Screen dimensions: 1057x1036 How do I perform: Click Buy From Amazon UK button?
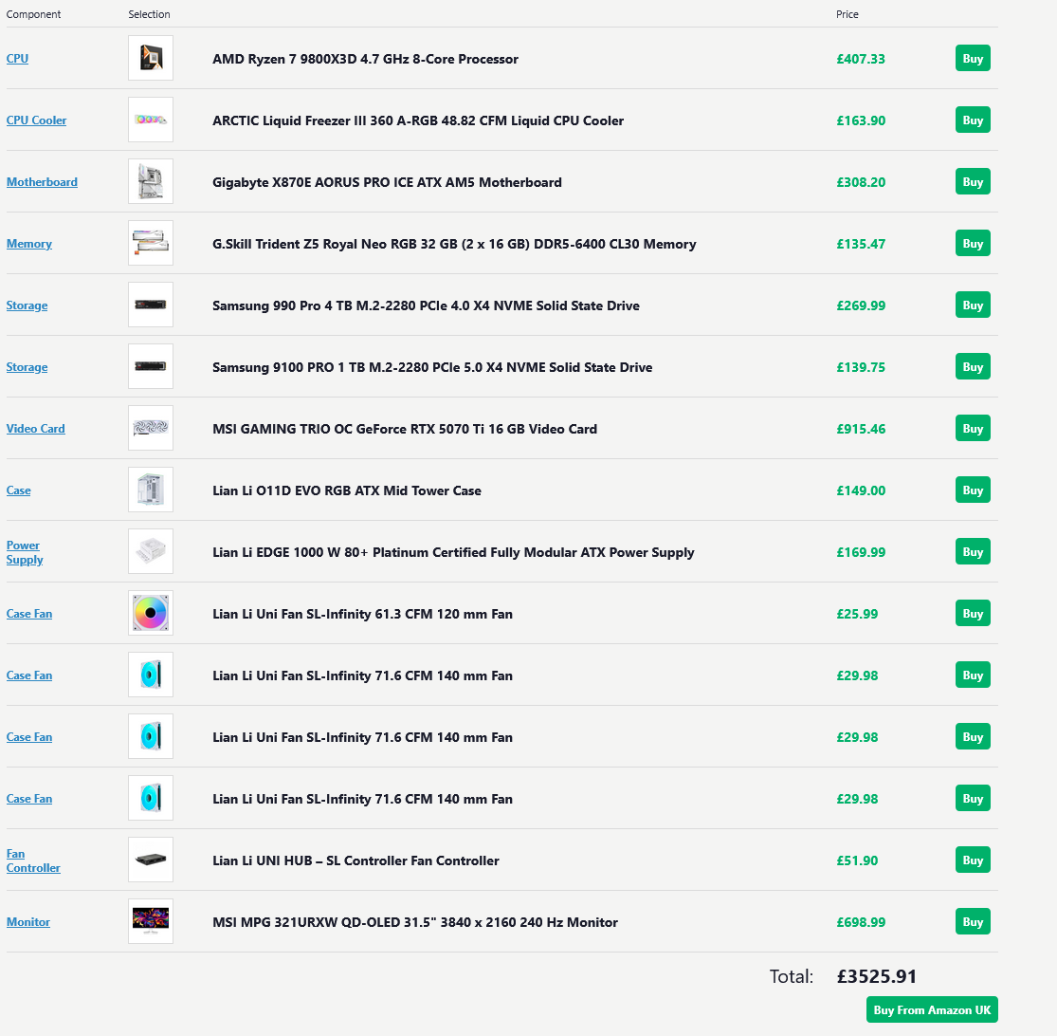(932, 1009)
